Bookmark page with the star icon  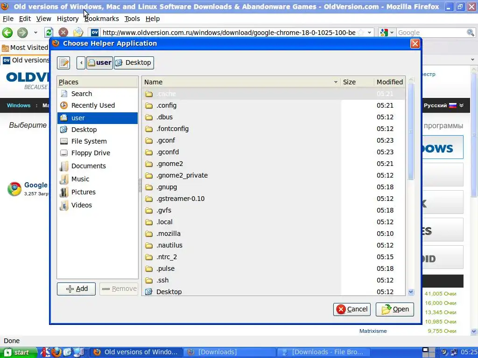tap(361, 32)
